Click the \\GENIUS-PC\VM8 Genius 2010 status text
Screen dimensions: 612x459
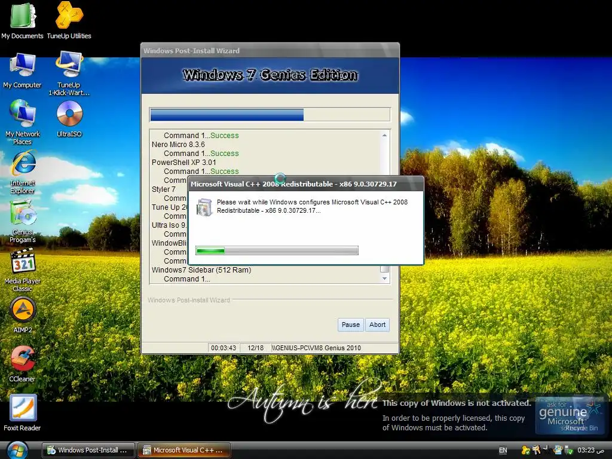tap(316, 348)
